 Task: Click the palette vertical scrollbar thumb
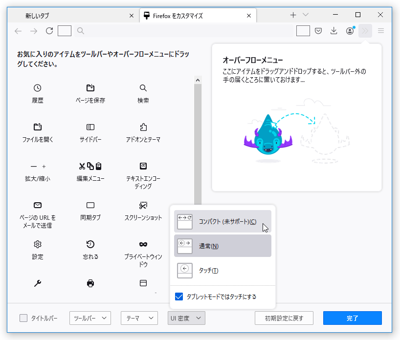tap(198, 144)
